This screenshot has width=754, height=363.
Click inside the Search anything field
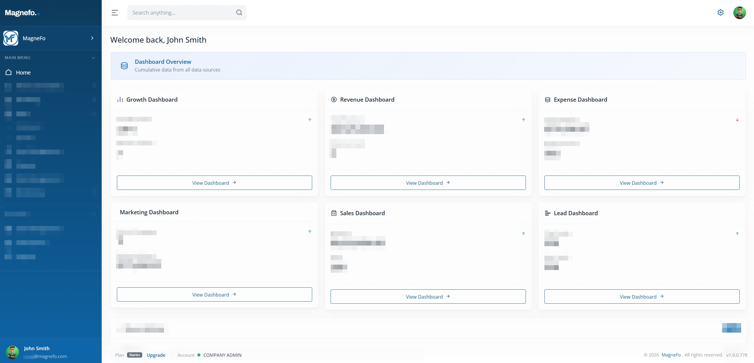pyautogui.click(x=179, y=13)
